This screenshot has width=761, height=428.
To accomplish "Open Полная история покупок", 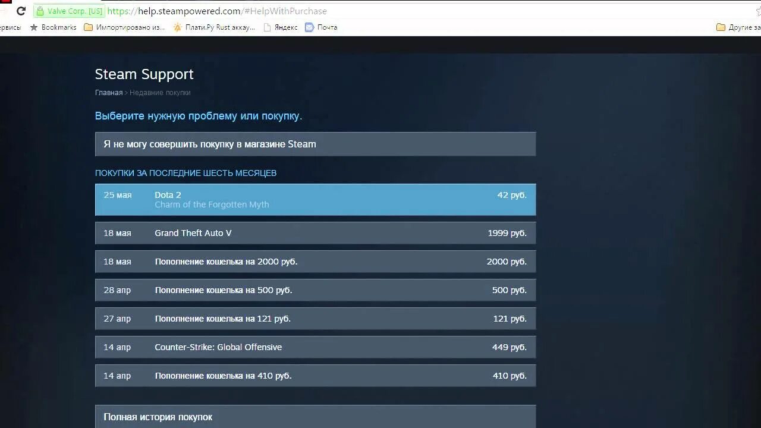I will point(315,417).
